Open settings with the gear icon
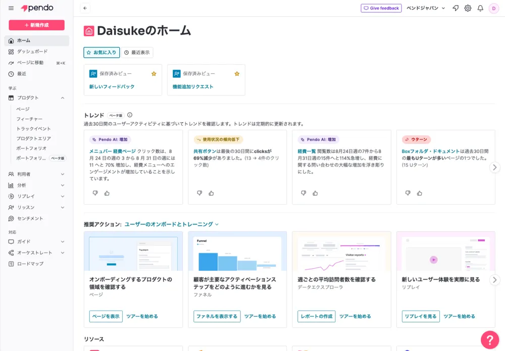 (468, 8)
